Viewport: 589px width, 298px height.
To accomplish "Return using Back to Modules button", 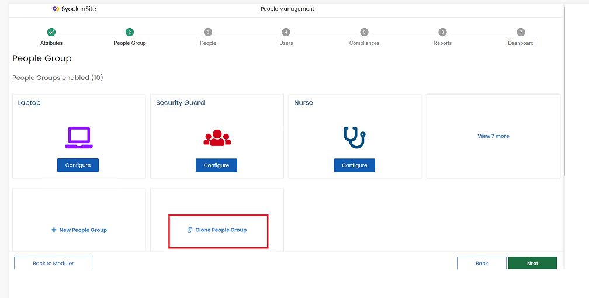I will coord(54,263).
